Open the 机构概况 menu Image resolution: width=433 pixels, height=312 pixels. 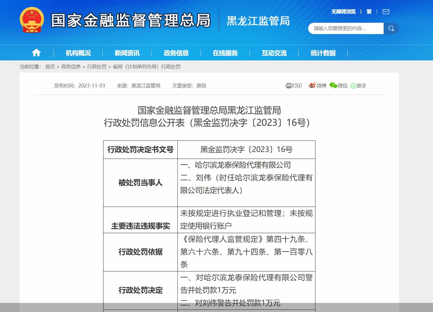point(78,53)
